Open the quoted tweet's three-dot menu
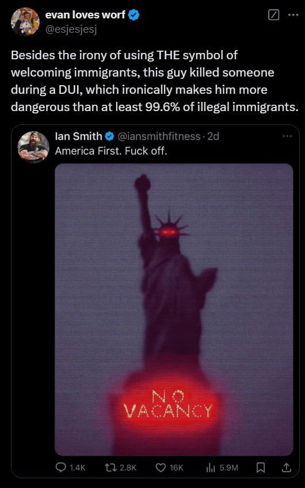This screenshot has height=488, width=305. pos(287,136)
